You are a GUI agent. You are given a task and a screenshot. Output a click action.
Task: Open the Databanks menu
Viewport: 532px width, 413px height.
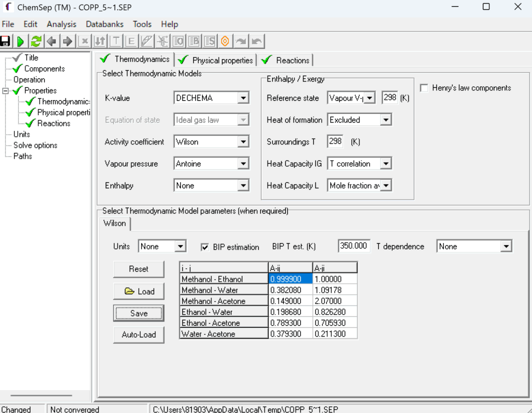pyautogui.click(x=104, y=24)
